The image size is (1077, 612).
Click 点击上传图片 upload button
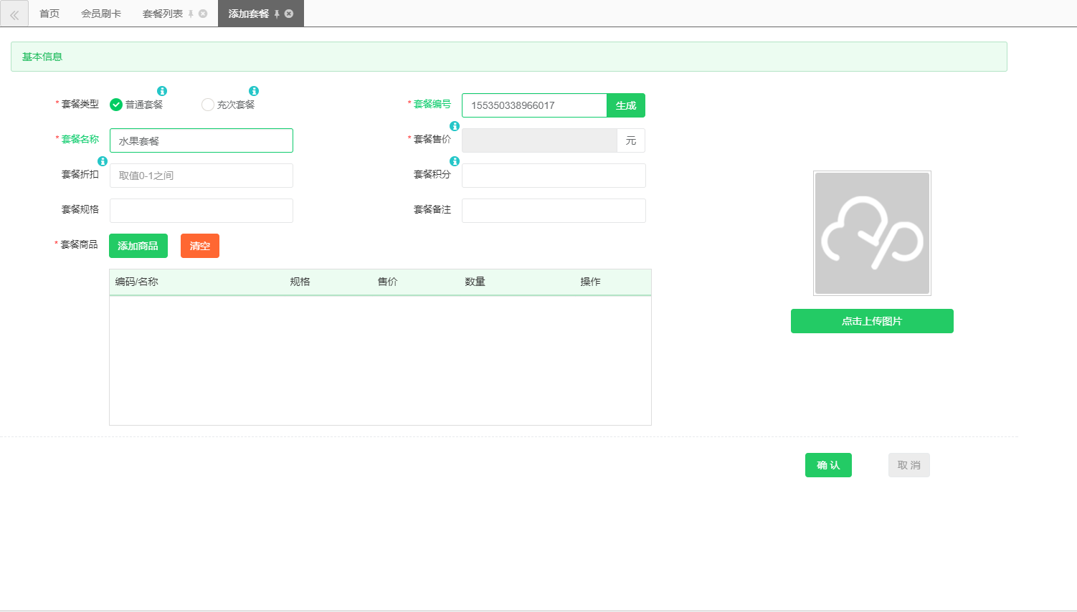click(x=872, y=321)
